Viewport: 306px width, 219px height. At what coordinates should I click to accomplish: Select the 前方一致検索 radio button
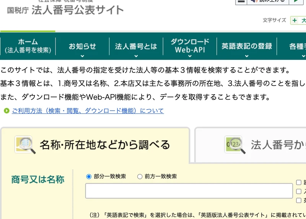pos(140,177)
